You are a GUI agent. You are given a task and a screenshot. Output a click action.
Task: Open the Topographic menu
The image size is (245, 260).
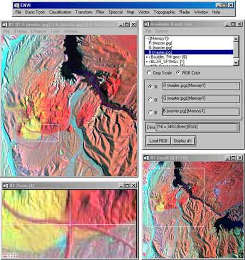tap(164, 12)
